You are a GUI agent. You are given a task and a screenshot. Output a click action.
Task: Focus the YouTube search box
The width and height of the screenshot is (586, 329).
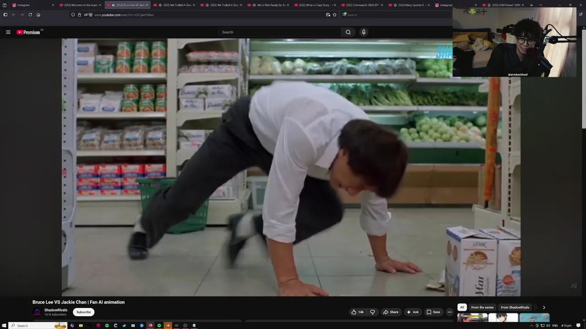point(279,32)
